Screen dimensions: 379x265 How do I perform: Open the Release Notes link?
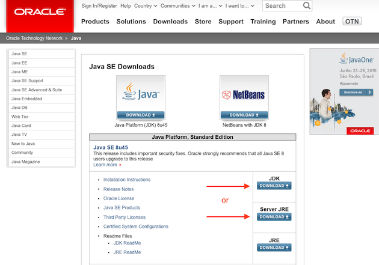(x=119, y=189)
